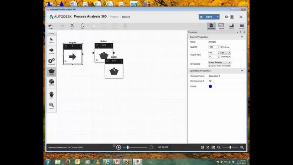The image size is (293, 165).
Task: Click the Cut scissors icon
Action: 72,26
